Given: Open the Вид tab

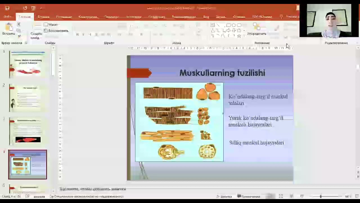Looking at the screenshot, I should pyautogui.click(x=206, y=17).
